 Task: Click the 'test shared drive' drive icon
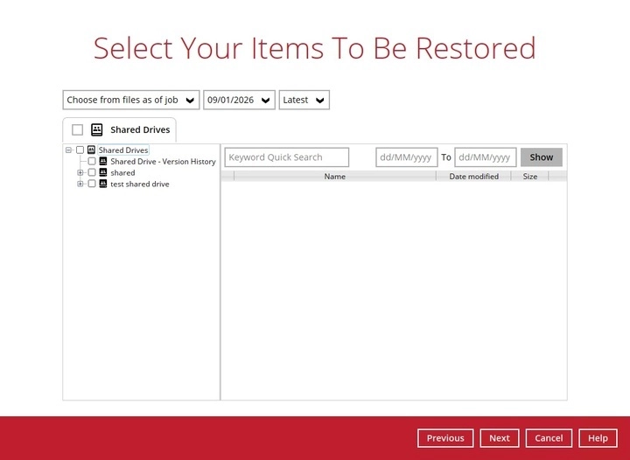(103, 184)
